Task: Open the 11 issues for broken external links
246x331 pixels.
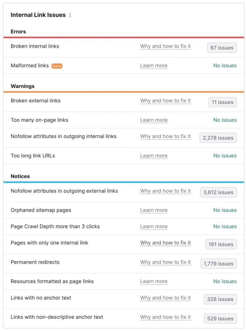Action: click(x=222, y=102)
